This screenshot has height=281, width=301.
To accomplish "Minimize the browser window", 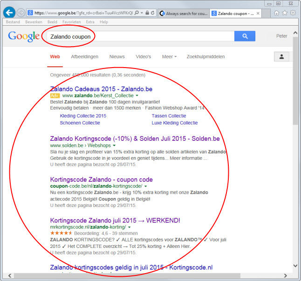I will (x=269, y=4).
